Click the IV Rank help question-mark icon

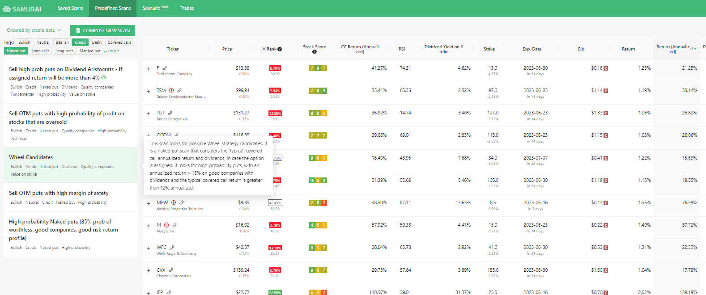click(x=280, y=49)
